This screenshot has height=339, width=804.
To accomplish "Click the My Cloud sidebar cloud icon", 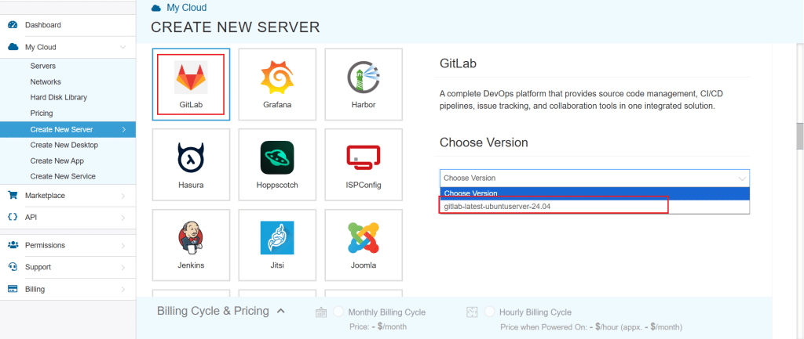I will (x=13, y=47).
